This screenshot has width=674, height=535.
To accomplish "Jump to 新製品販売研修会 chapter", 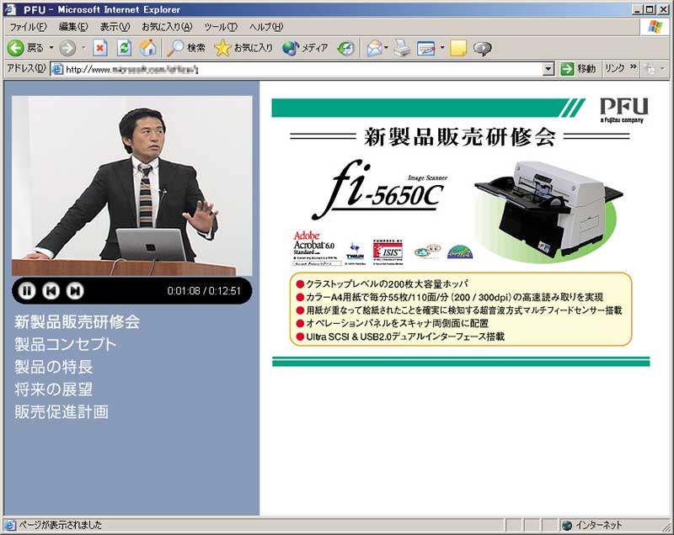I will tap(77, 322).
